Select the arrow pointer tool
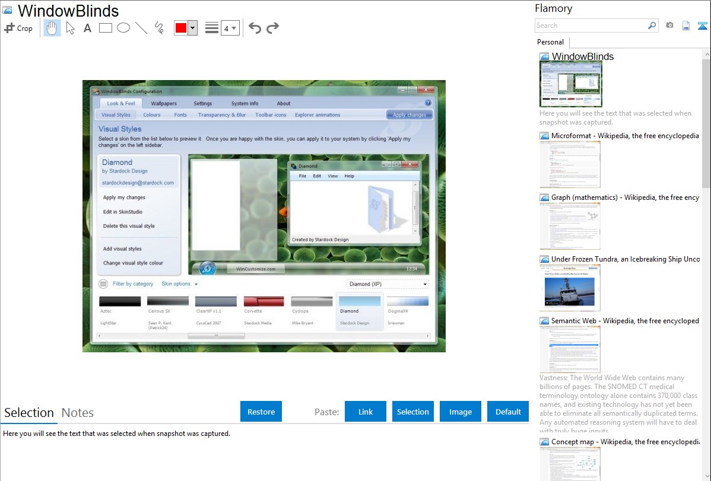711x481 pixels. point(70,28)
